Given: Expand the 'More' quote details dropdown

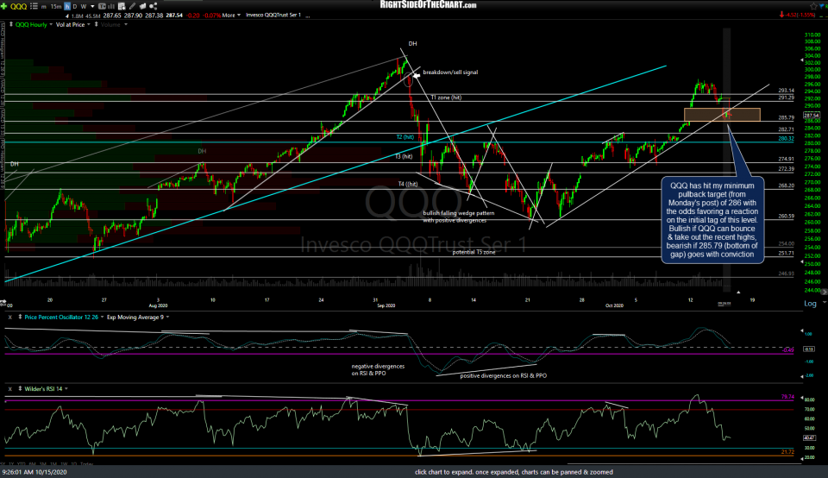Looking at the screenshot, I should [232, 16].
